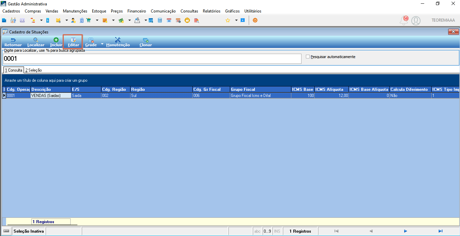The width and height of the screenshot is (460, 236).
Task: Open the Consultas menu
Action: tap(189, 11)
